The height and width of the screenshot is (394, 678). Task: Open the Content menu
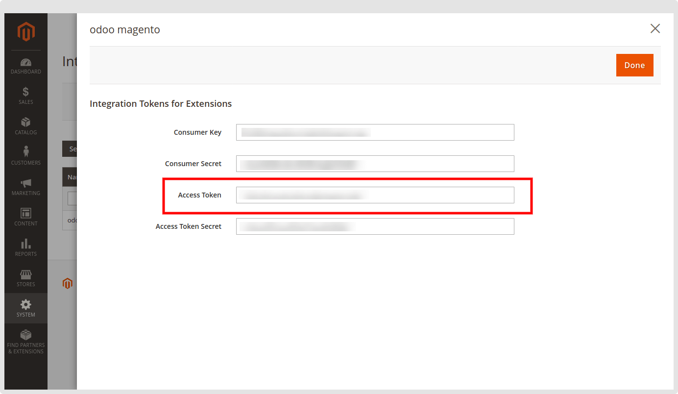(x=26, y=218)
